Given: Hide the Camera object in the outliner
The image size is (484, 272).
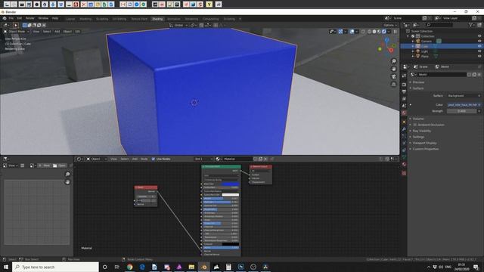Looking at the screenshot, I should (x=479, y=41).
